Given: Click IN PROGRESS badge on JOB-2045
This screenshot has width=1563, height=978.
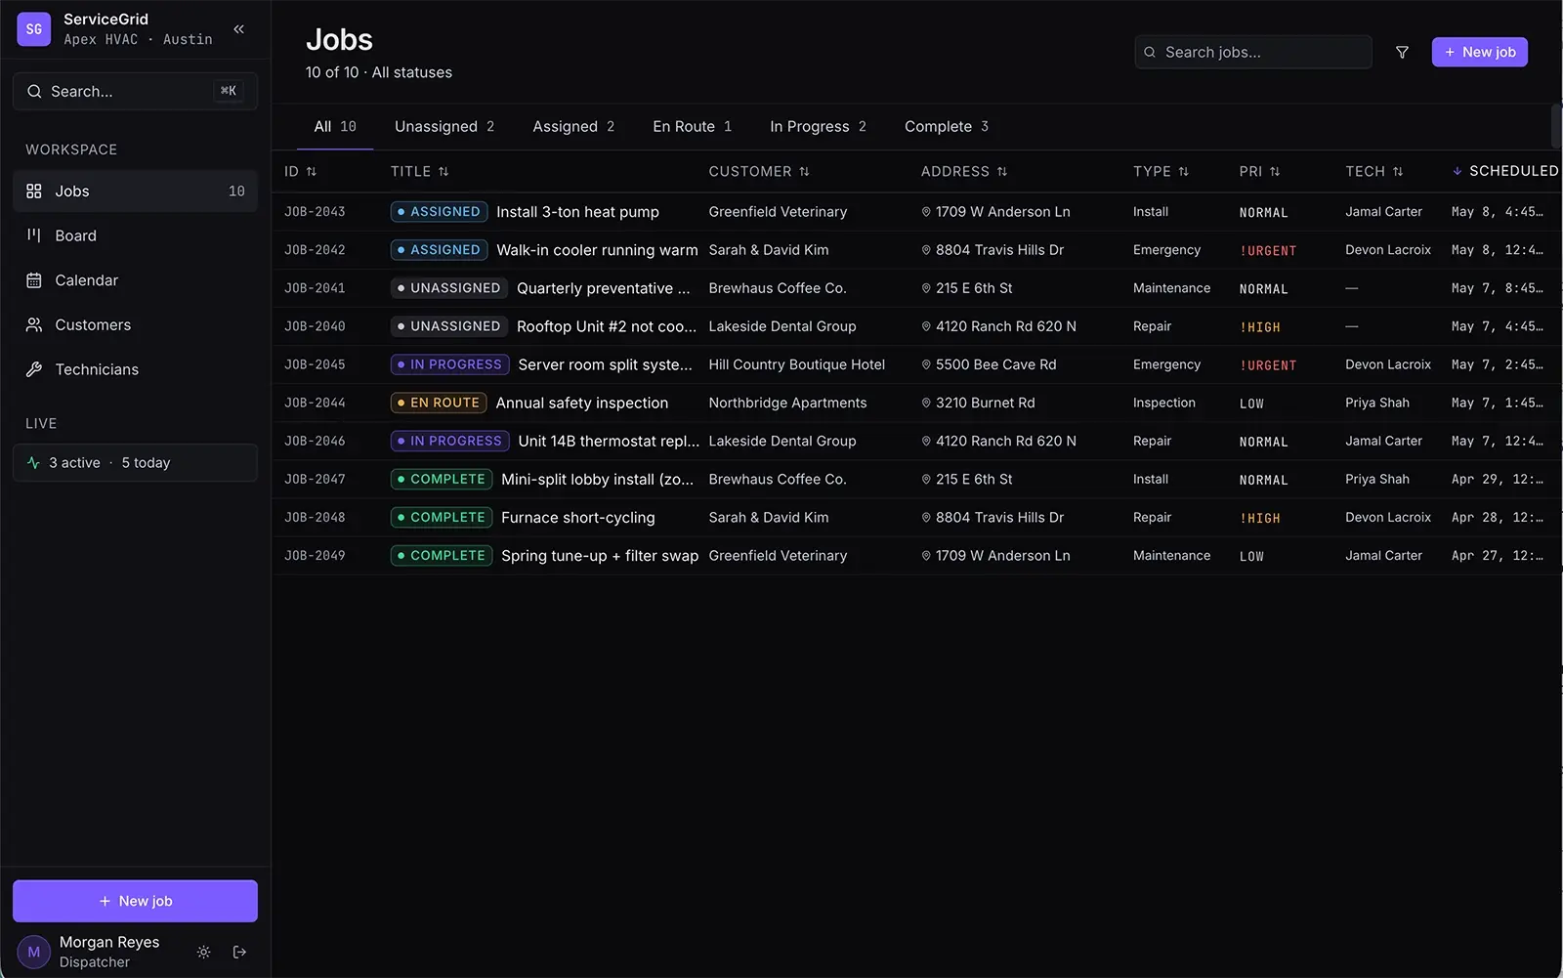Looking at the screenshot, I should 449,364.
